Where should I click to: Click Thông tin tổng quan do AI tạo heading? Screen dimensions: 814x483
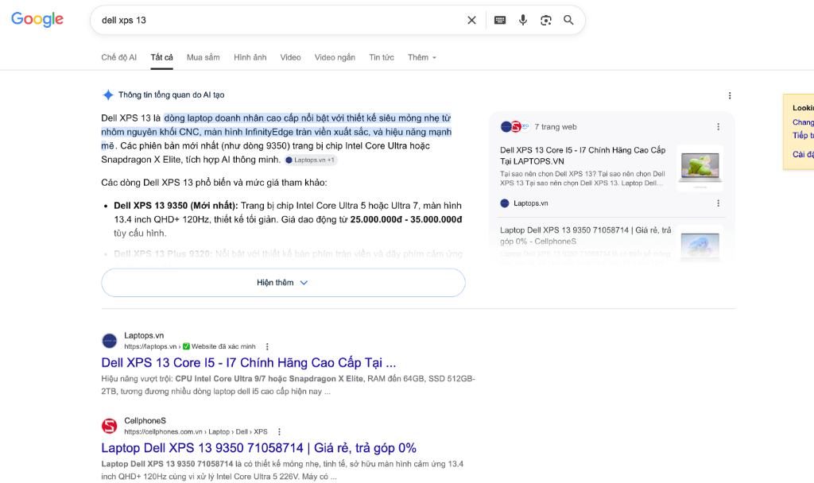coord(172,95)
